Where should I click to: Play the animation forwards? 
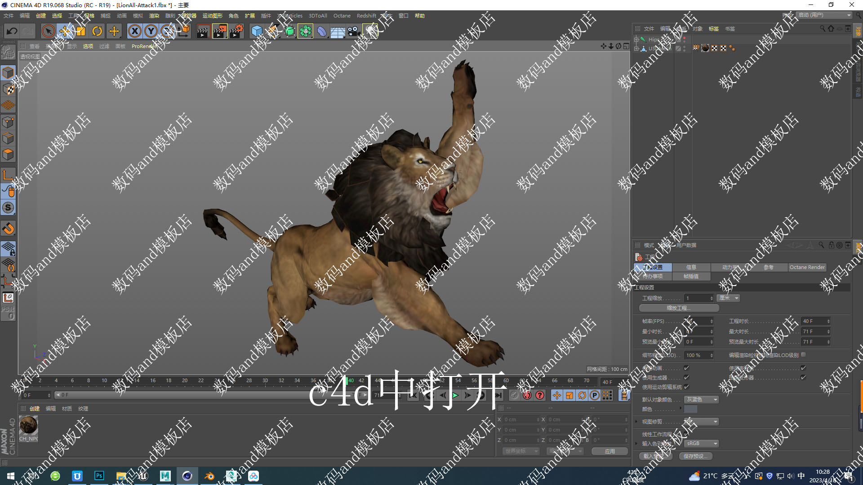coord(455,395)
